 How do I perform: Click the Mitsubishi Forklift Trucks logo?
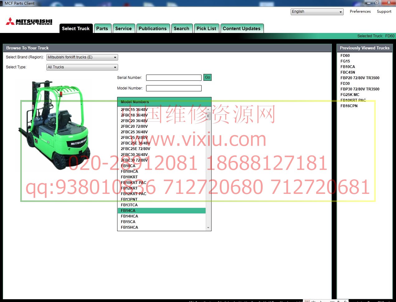(29, 21)
